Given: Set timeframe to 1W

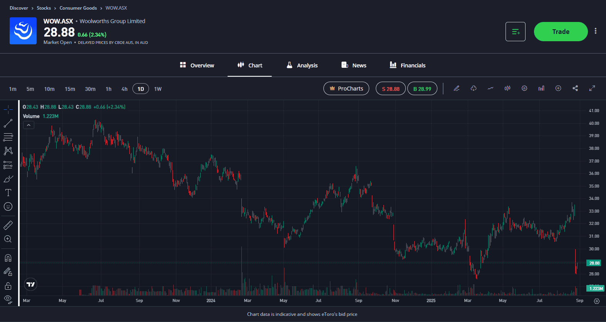Looking at the screenshot, I should point(158,89).
